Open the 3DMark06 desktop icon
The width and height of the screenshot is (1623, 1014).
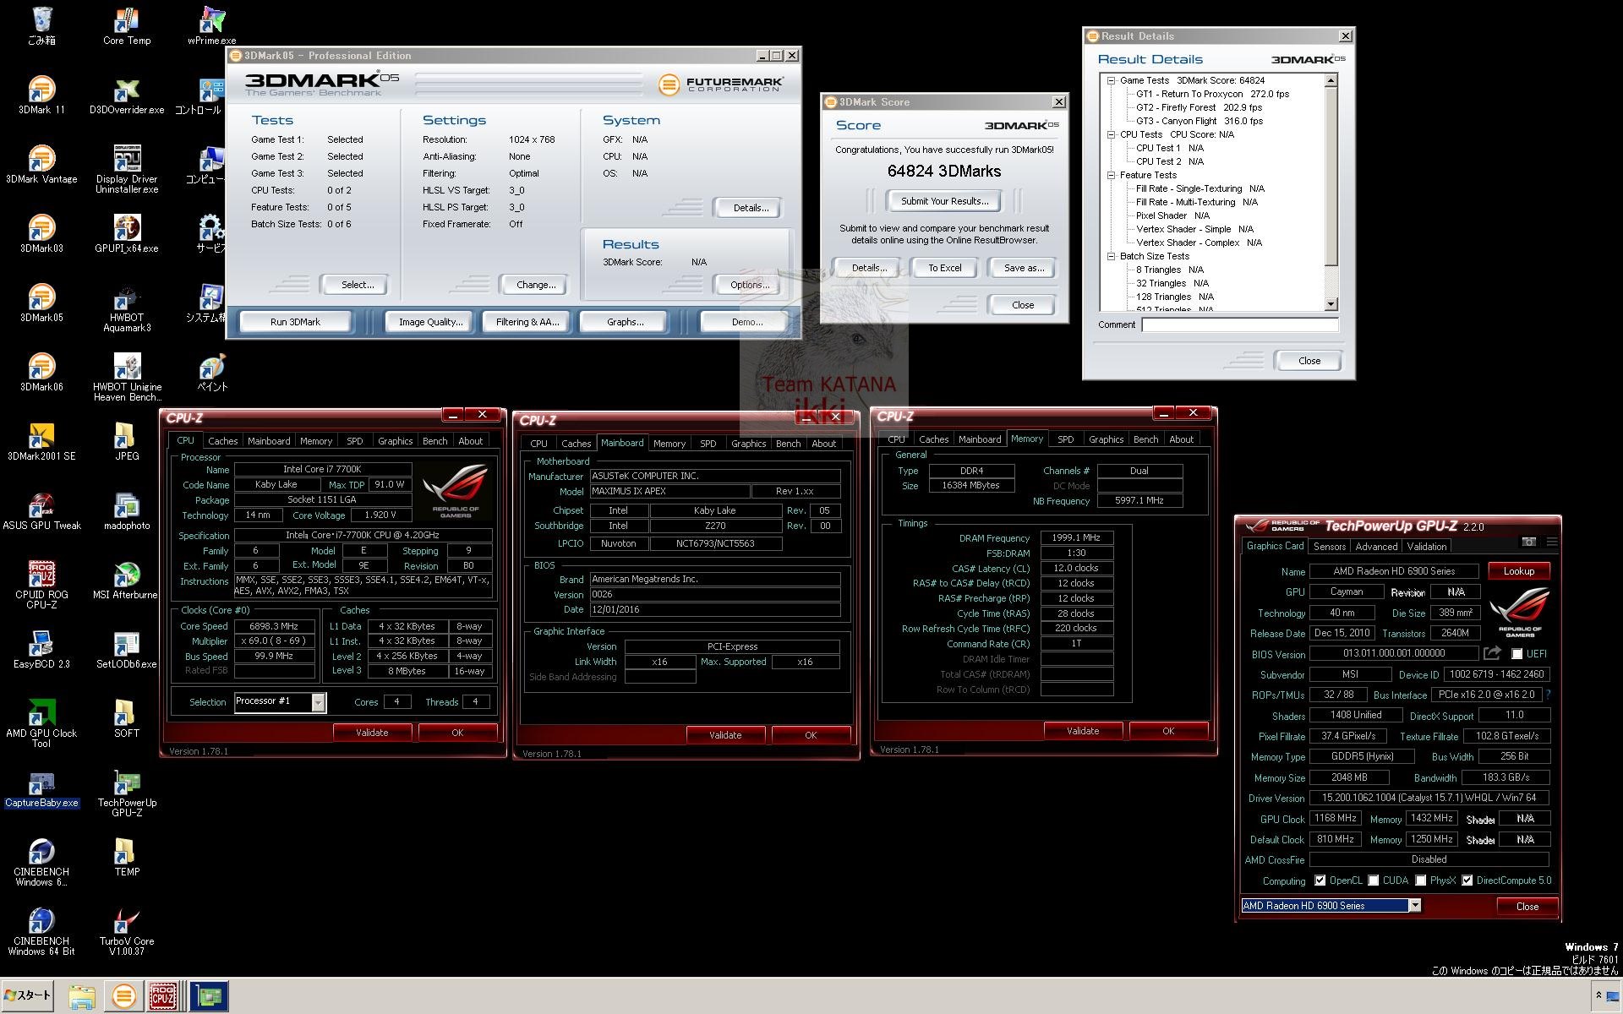point(41,373)
